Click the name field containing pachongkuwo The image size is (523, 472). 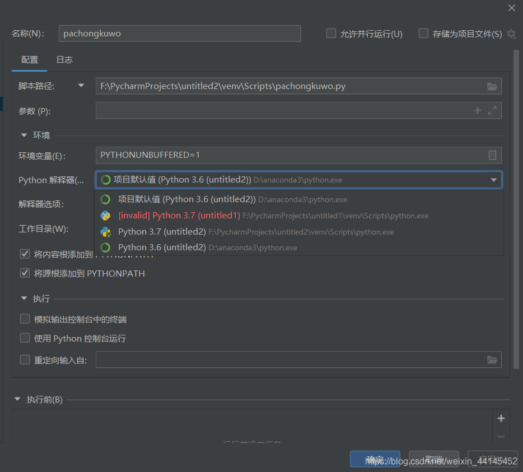point(179,34)
